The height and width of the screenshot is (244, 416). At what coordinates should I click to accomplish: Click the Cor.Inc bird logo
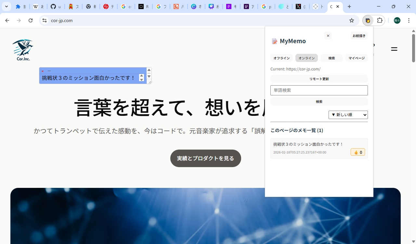[22, 48]
